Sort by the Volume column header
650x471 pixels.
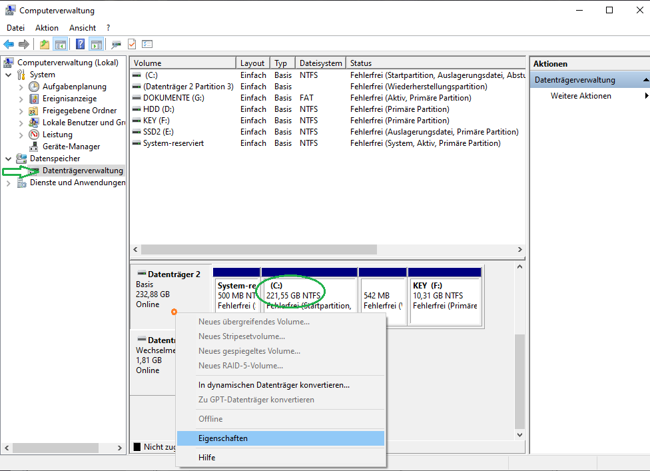pos(183,63)
